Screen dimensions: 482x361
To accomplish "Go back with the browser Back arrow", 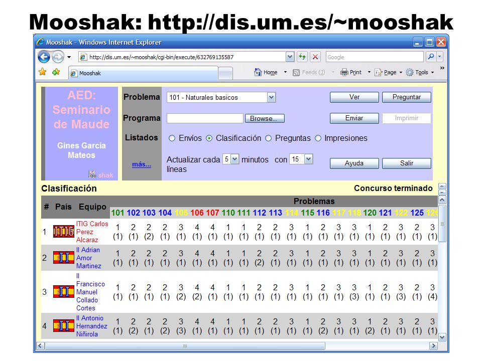I will click(x=44, y=57).
